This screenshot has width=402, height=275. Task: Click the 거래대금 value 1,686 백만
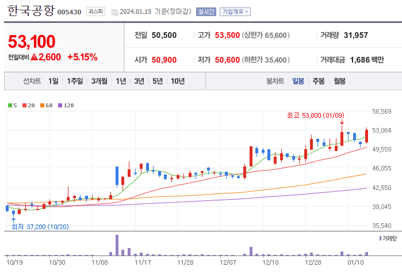click(x=367, y=60)
